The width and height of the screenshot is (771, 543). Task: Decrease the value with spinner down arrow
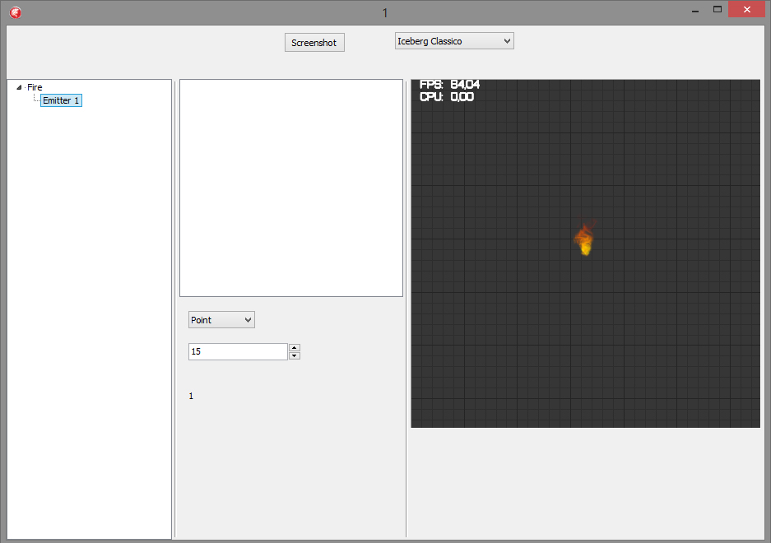[294, 355]
